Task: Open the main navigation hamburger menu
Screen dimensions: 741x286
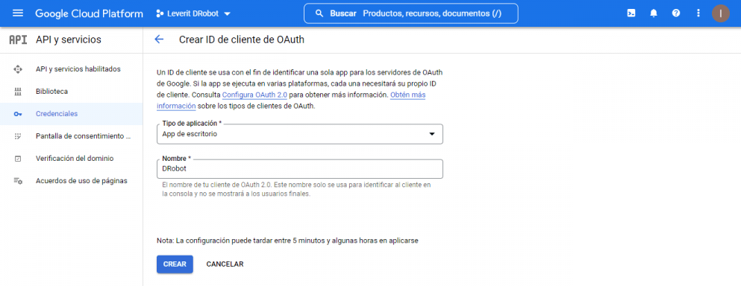Action: 18,13
